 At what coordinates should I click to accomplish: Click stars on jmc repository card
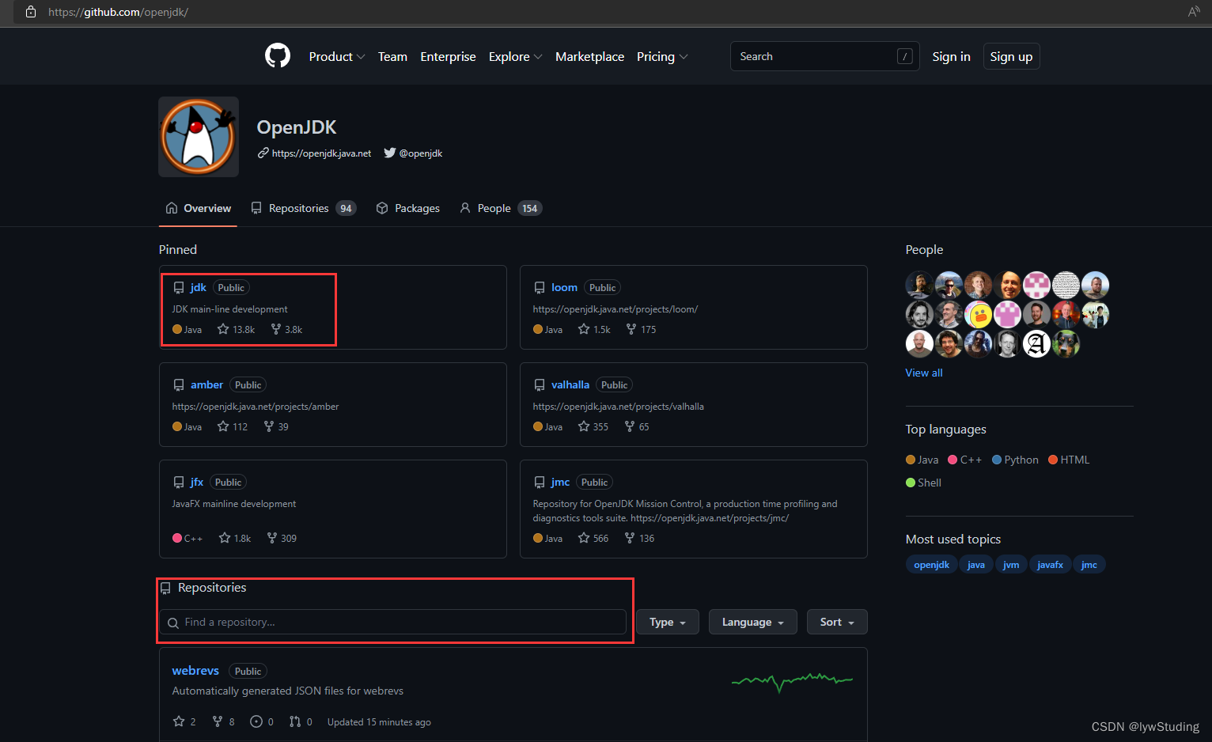point(593,538)
